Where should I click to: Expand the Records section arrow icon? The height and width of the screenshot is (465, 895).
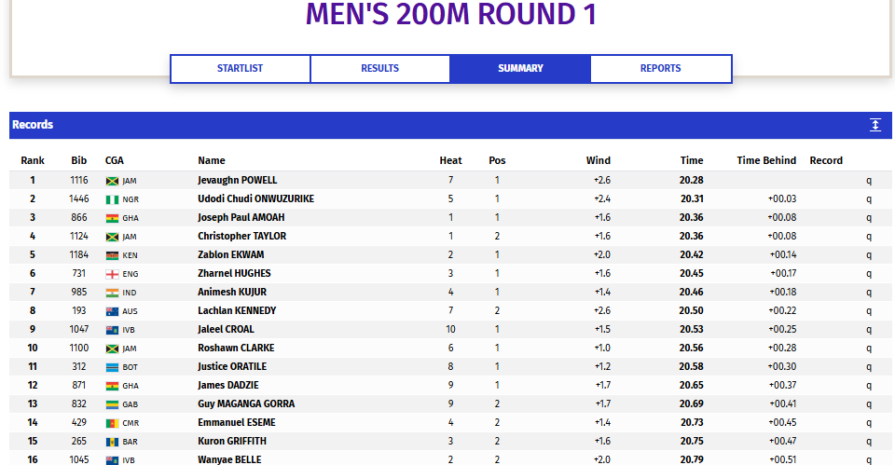875,125
